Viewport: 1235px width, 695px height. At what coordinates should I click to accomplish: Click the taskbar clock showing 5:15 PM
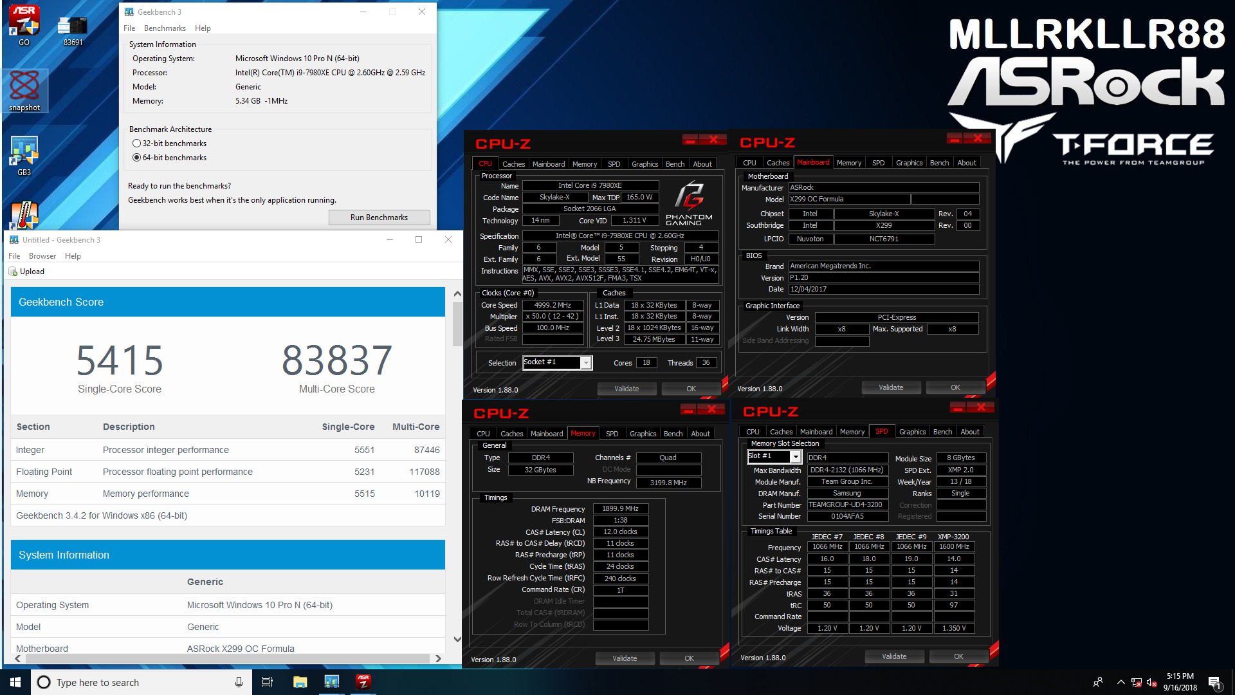tap(1180, 682)
